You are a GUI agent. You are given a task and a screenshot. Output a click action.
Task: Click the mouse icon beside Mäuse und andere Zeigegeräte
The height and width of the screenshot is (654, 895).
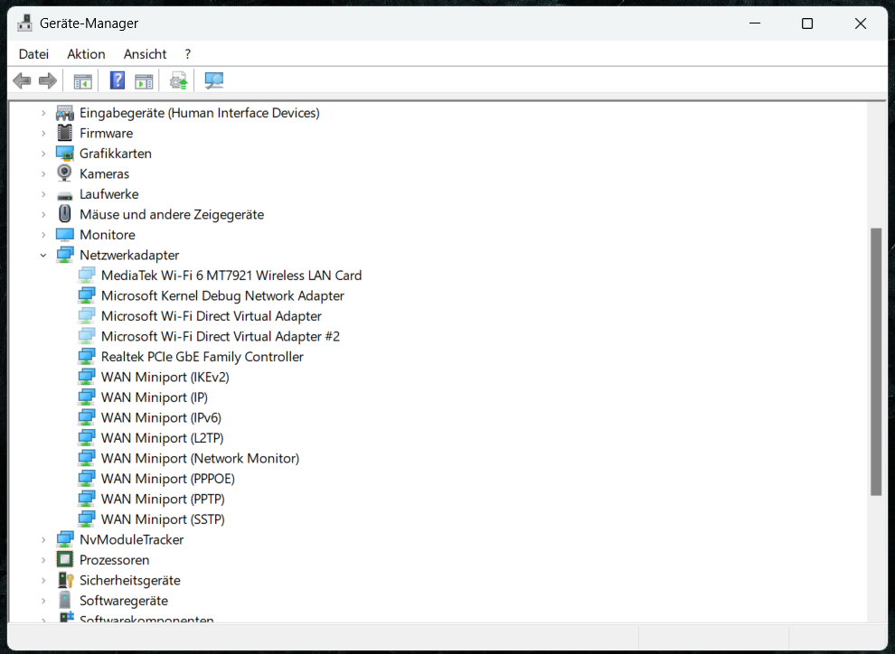click(65, 214)
